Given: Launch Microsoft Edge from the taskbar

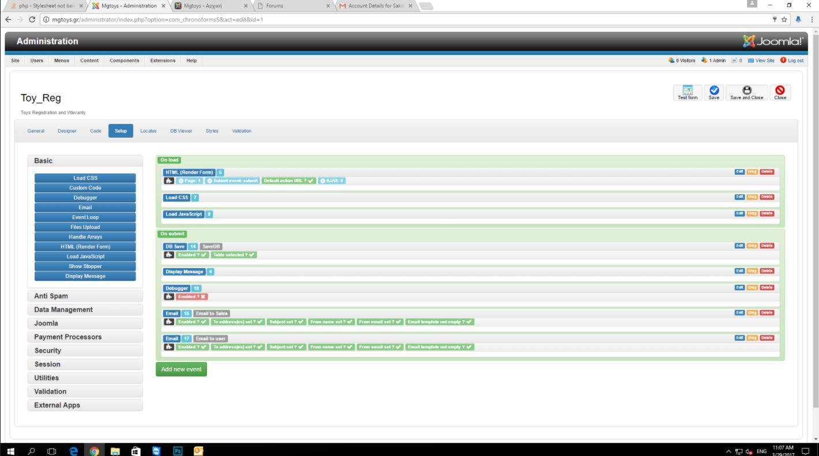Looking at the screenshot, I should point(73,451).
